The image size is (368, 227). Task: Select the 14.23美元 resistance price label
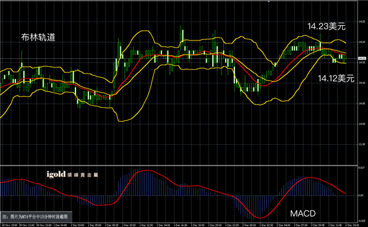click(326, 26)
